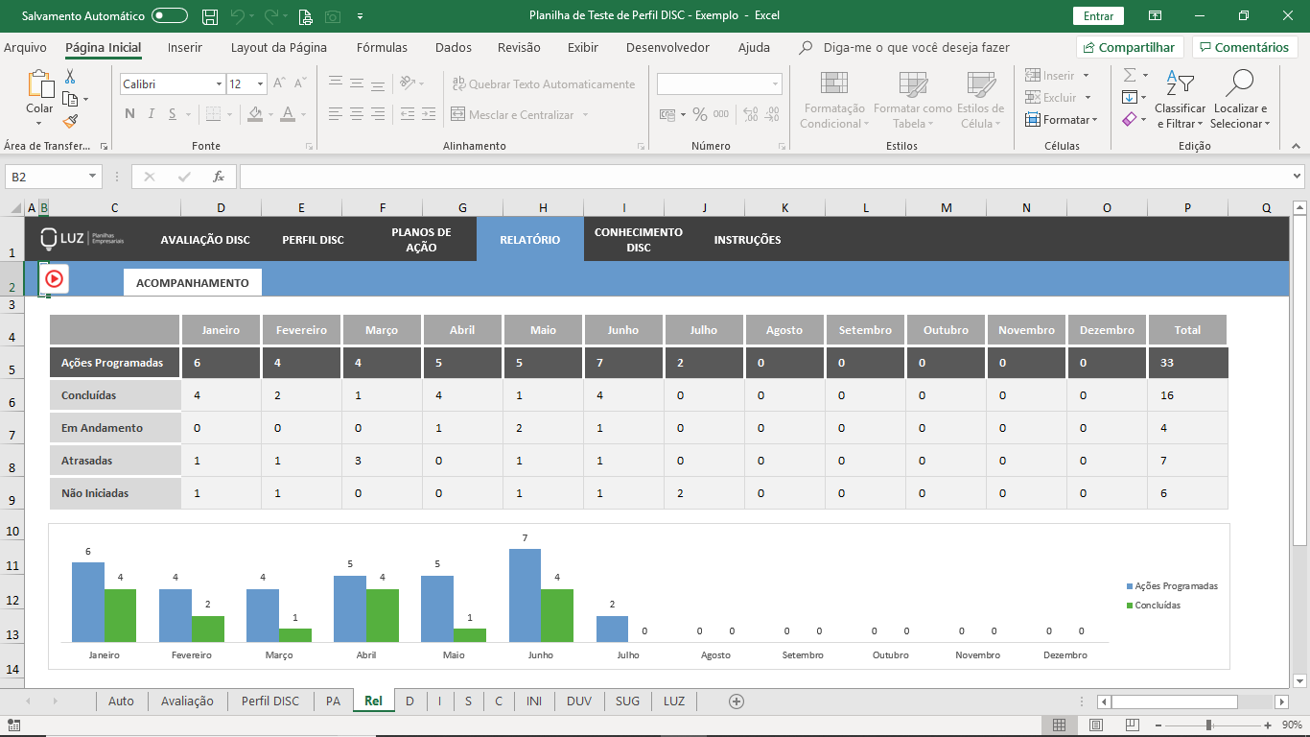Switch to the Perfil DISC sheet tab
1310x737 pixels.
[270, 701]
